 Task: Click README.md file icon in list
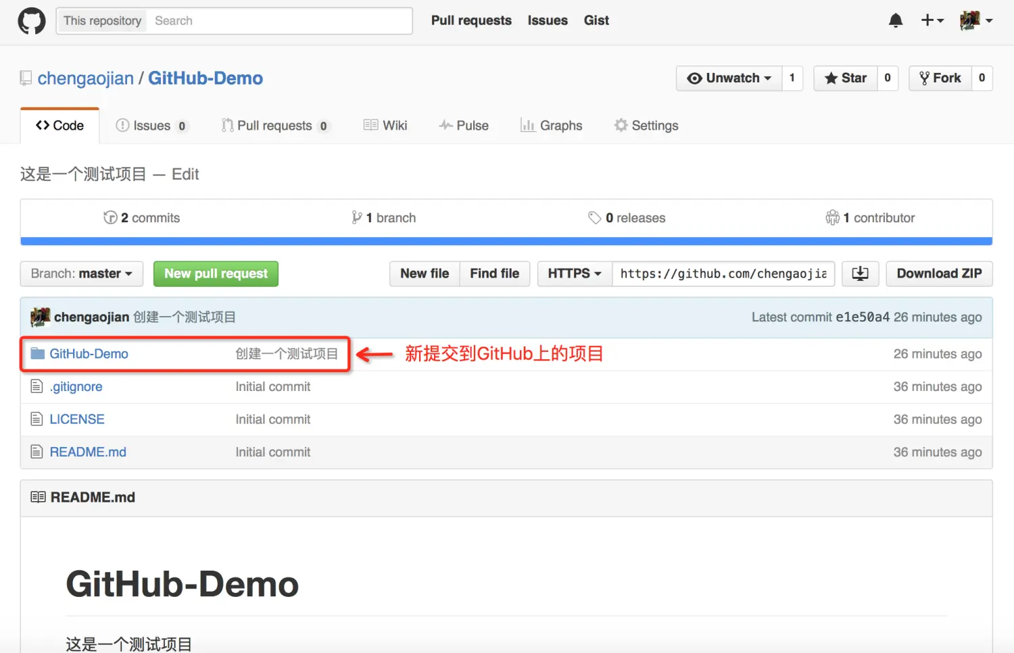(37, 452)
